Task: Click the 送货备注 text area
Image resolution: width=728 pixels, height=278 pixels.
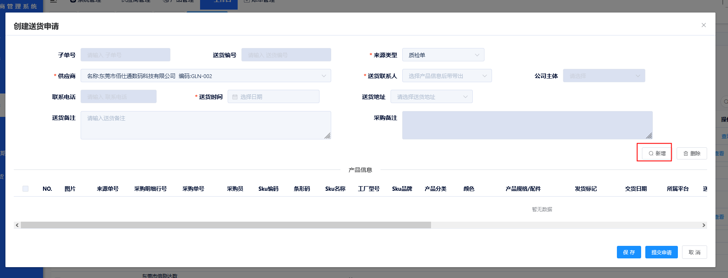Action: pos(205,125)
